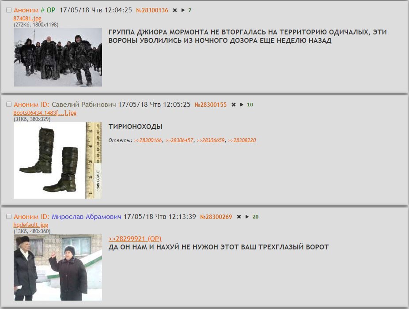Screen dimensions: 409x309
Task: Follow reply link >>28308220
Action: 242,140
